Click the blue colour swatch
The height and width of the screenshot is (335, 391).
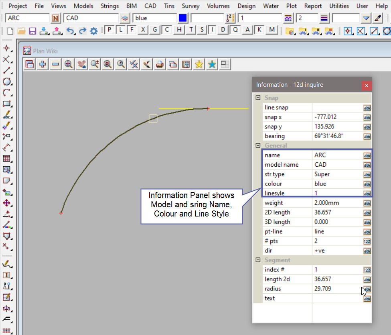(x=183, y=18)
